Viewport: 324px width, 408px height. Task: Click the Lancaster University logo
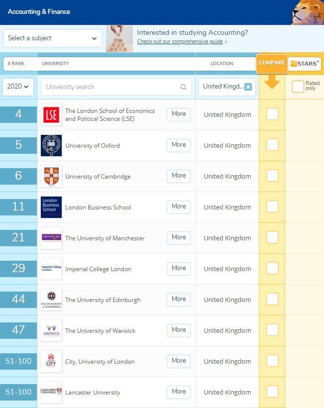[x=51, y=392]
